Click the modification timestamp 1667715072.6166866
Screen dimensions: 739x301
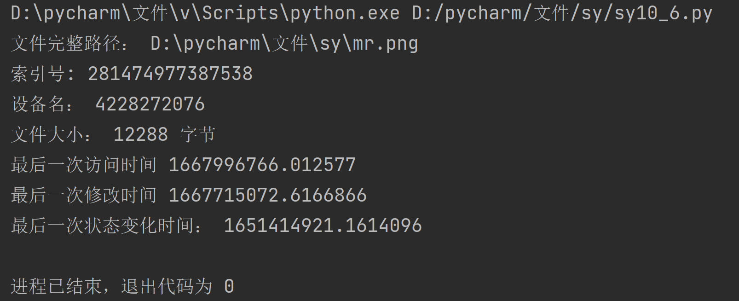tap(268, 196)
